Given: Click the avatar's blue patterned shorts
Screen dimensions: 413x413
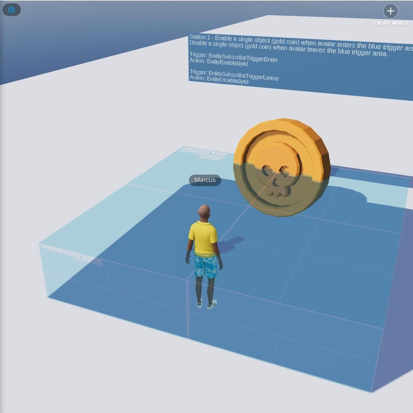Looking at the screenshot, I should tap(205, 266).
